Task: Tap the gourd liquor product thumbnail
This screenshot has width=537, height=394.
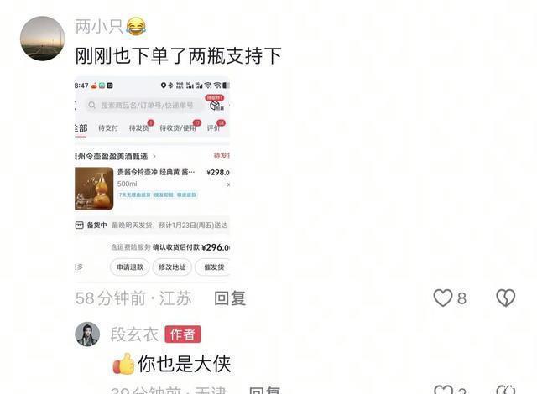Action: pyautogui.click(x=94, y=189)
